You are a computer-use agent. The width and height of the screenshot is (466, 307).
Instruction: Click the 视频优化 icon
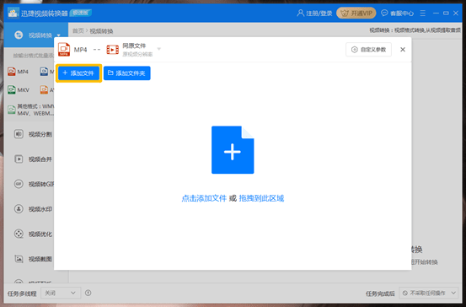click(19, 234)
